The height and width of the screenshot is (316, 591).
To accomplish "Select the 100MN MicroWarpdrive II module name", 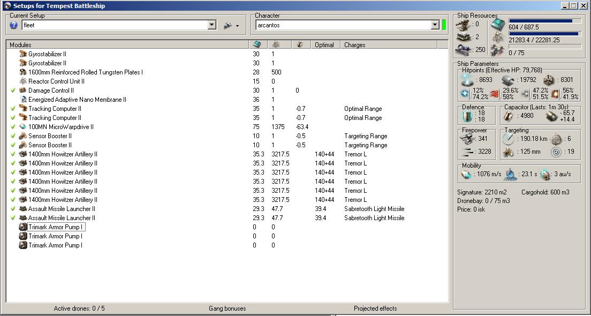I will tap(61, 127).
